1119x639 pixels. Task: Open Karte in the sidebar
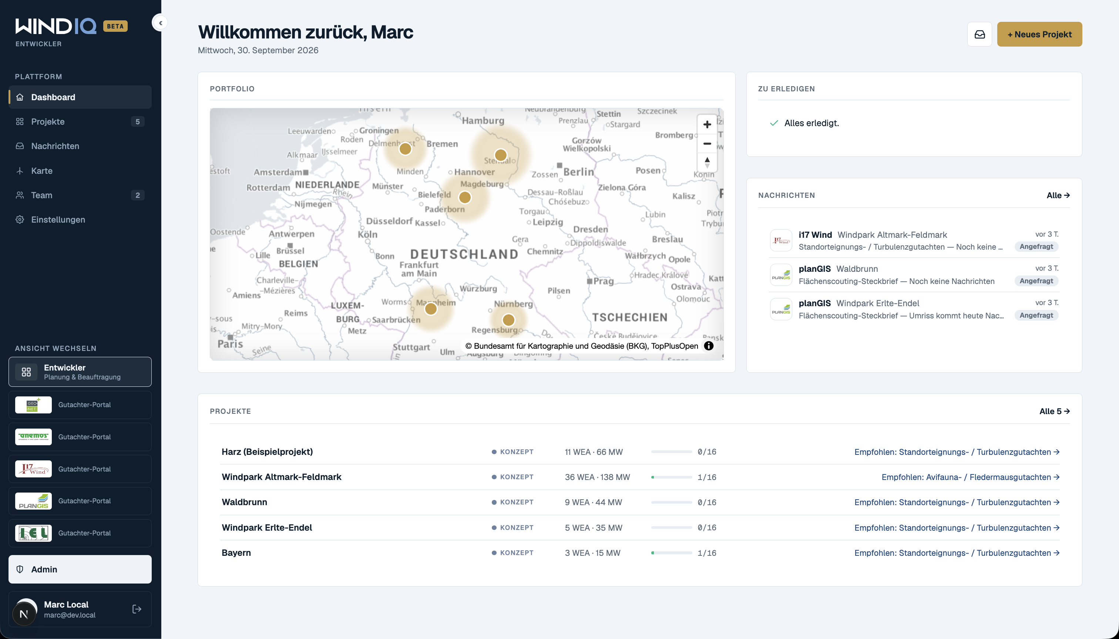click(x=80, y=171)
